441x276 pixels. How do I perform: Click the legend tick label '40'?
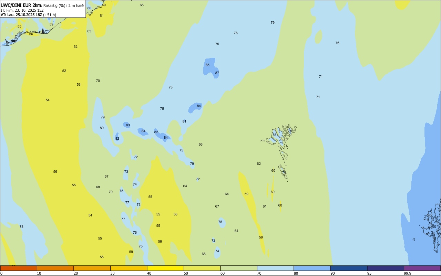[x=149, y=273]
